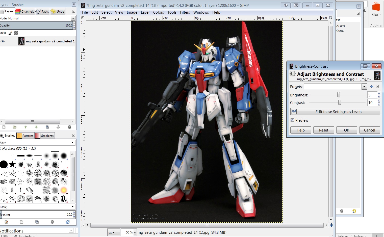This screenshot has height=237, width=384.
Task: Click the layer Opacity slider bar
Action: [36, 25]
